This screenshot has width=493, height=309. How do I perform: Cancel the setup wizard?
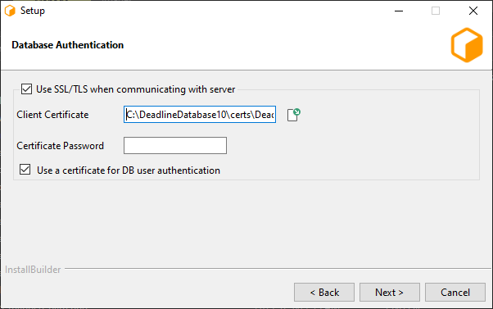pyautogui.click(x=455, y=293)
